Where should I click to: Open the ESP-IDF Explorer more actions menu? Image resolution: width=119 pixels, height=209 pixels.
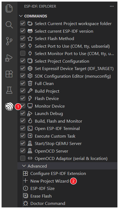pos(112,6)
